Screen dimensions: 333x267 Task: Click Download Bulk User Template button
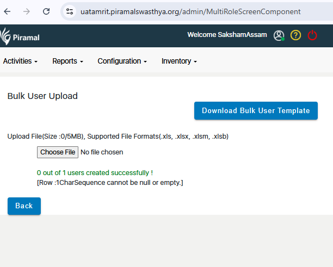pyautogui.click(x=256, y=110)
